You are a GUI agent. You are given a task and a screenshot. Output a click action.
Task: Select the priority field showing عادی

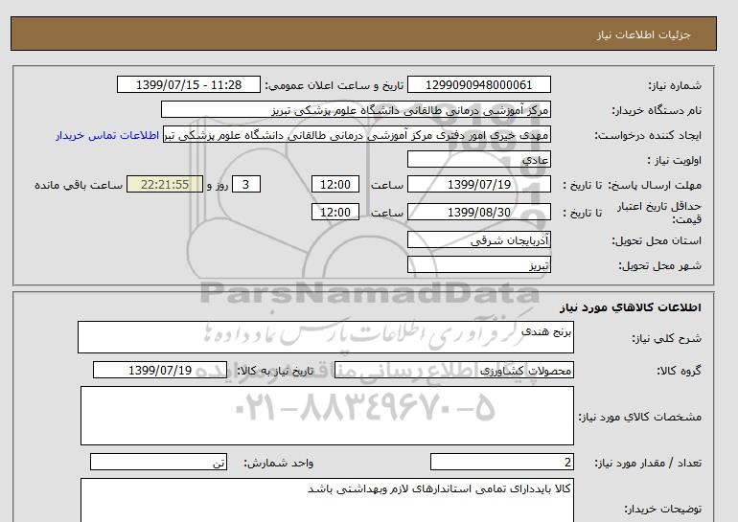tap(478, 159)
